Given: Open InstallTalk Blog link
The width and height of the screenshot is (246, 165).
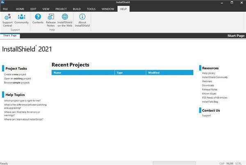Looking at the screenshot, I should (210, 102).
